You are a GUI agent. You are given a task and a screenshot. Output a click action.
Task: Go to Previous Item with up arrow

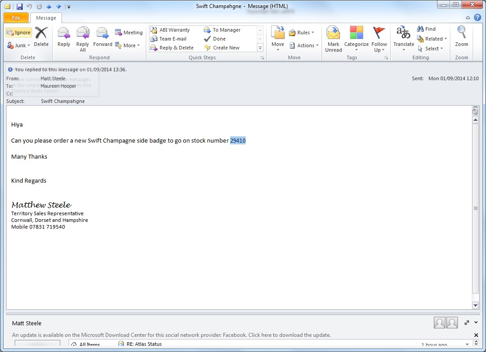[x=49, y=7]
